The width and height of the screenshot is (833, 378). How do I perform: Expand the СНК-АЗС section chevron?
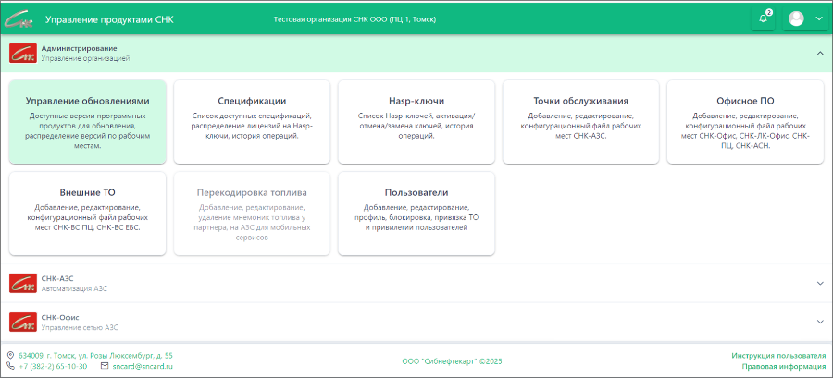pos(819,283)
